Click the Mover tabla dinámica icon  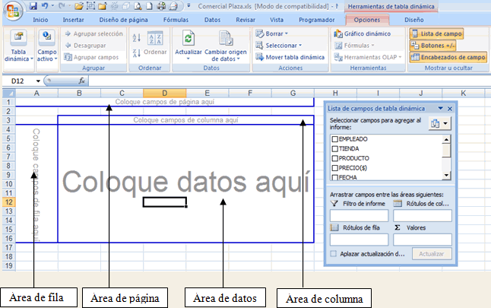260,57
